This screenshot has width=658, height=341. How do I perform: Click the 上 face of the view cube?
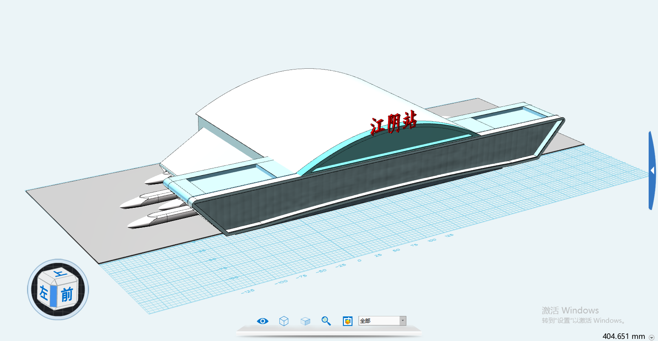tap(60, 274)
